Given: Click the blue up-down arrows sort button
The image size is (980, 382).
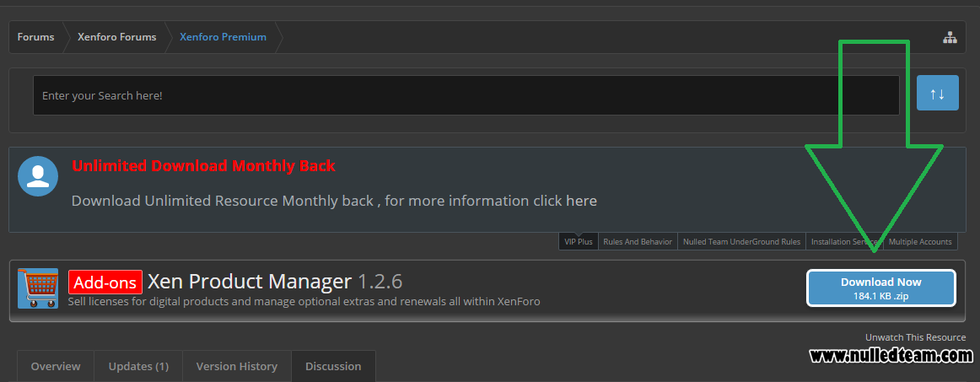Looking at the screenshot, I should click(938, 93).
